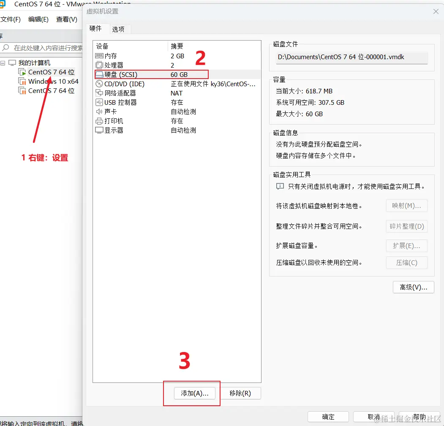Select the 内存 row label
The height and width of the screenshot is (426, 444).
(x=111, y=56)
